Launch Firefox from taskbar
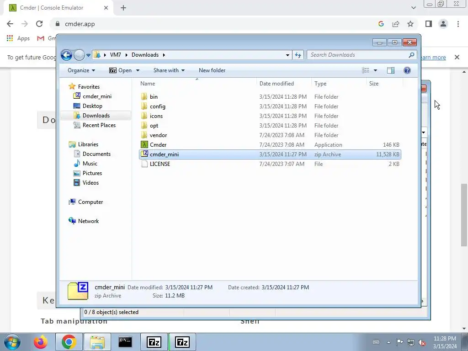Screen dimensions: 468x351 [41, 342]
